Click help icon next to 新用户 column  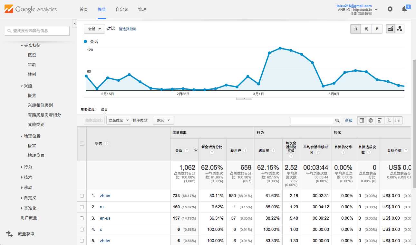[x=246, y=150]
